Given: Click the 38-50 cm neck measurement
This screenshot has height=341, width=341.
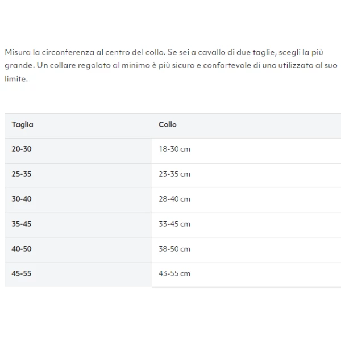Looking at the screenshot, I should tap(174, 249).
